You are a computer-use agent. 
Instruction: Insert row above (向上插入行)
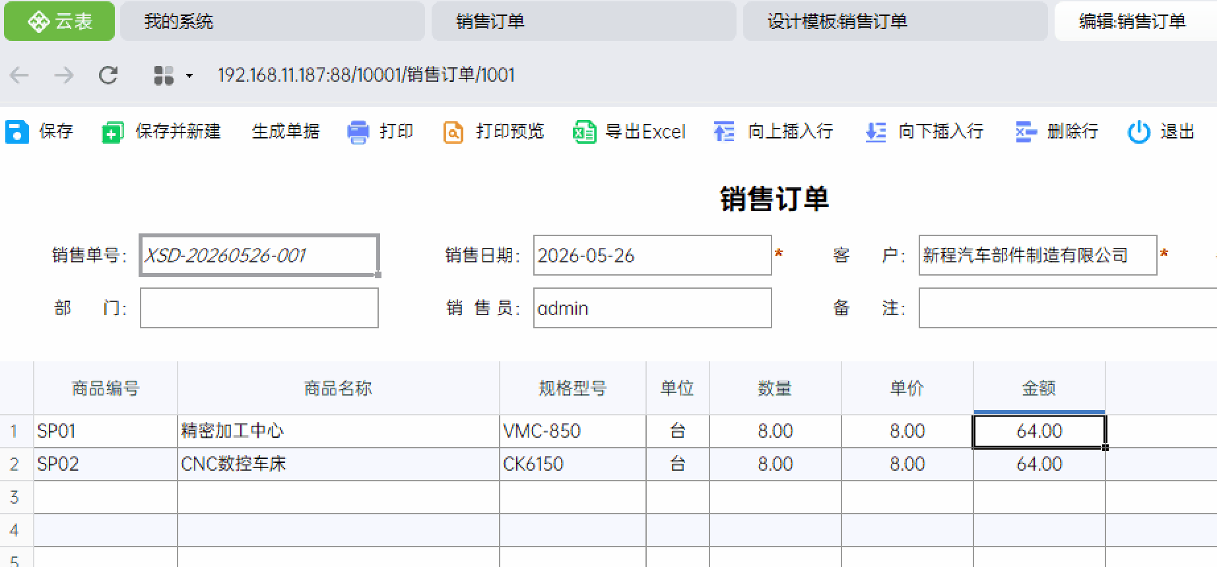pyautogui.click(x=724, y=132)
